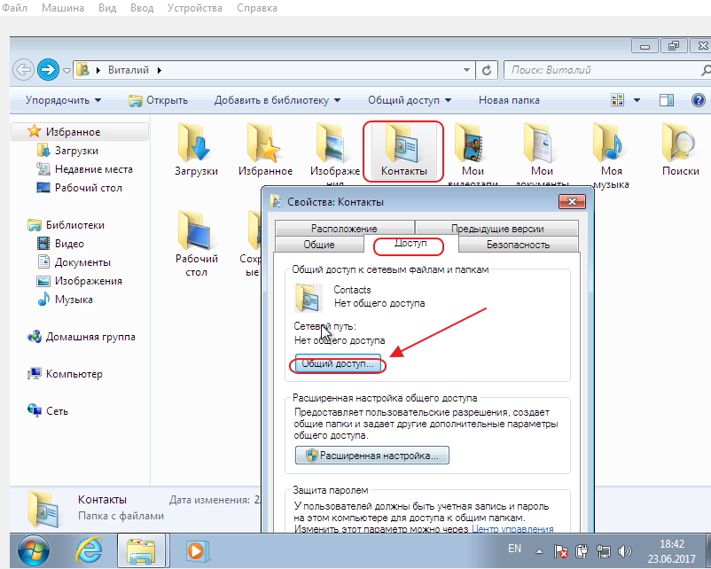Viewport: 711px width, 569px height.
Task: Switch to Предыдущие версии tab
Action: pyautogui.click(x=497, y=228)
